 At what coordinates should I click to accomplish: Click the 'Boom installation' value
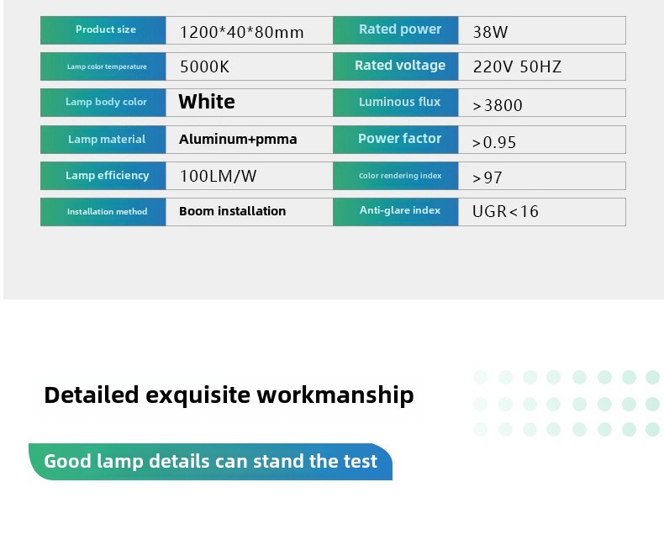[x=233, y=211]
